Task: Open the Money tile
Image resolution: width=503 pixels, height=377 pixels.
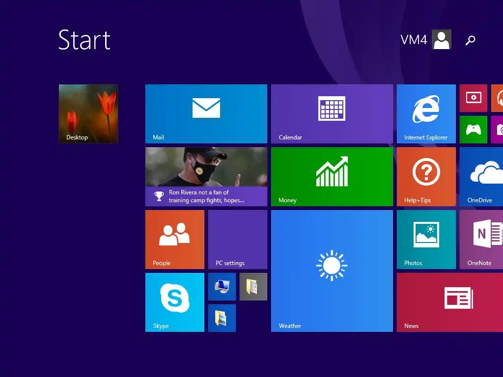Action: (x=332, y=177)
